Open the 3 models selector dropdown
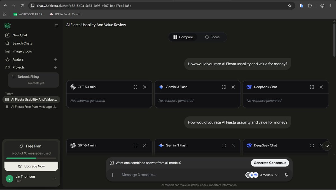This screenshot has height=190, width=336. click(262, 175)
